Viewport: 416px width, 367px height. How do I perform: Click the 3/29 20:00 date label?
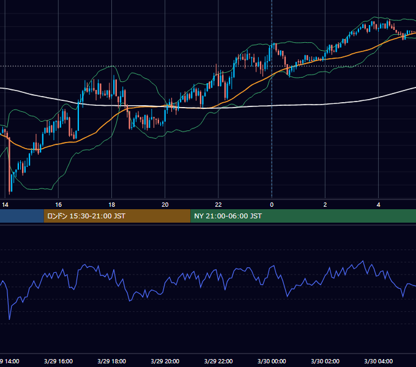pos(165,361)
